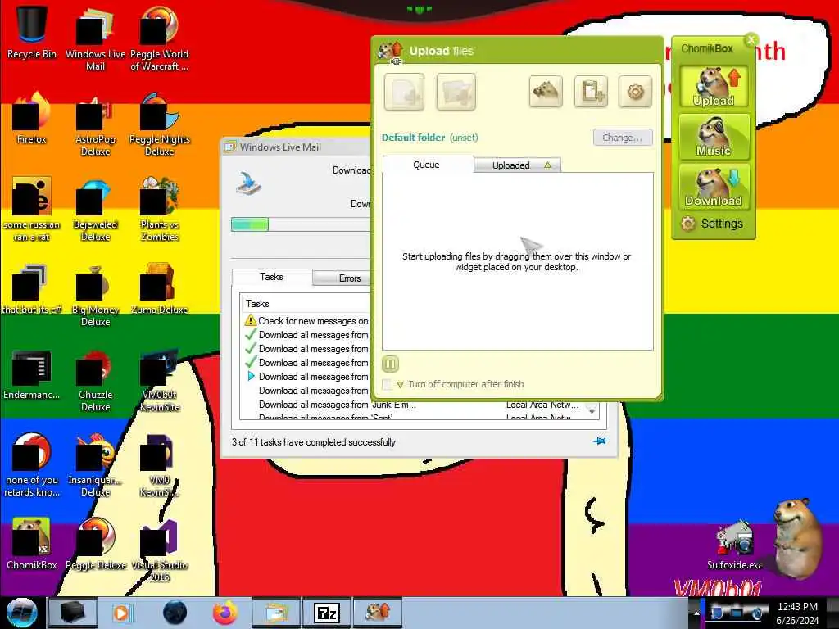
Task: Click the hamster icon button in Upload toolbar
Action: pyautogui.click(x=545, y=92)
